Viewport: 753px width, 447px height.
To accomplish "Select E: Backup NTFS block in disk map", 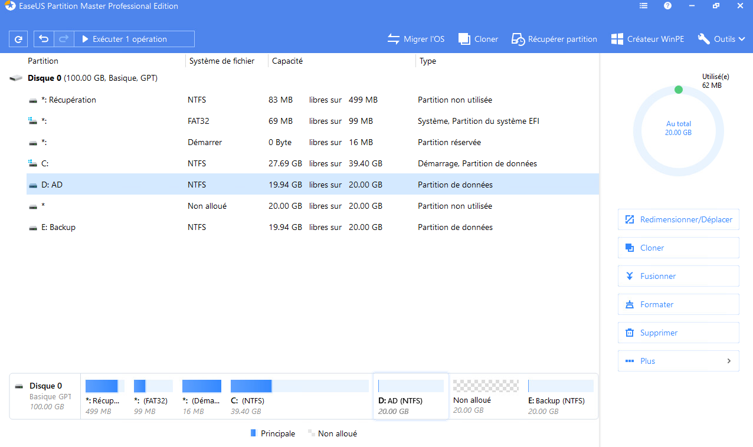I will point(560,397).
